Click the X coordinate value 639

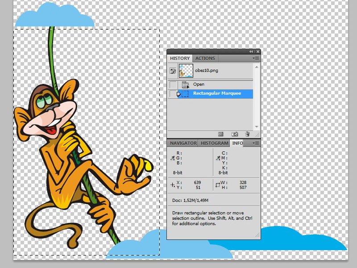[x=197, y=183]
